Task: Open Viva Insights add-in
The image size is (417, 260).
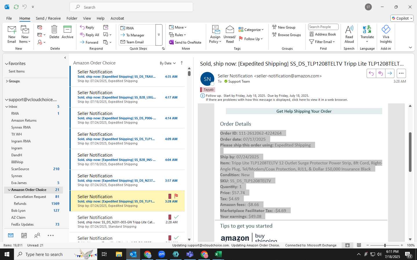Action: 386,34
